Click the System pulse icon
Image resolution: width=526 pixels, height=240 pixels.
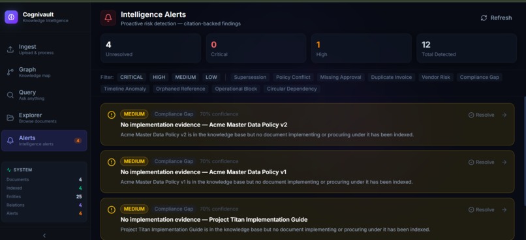point(8,170)
